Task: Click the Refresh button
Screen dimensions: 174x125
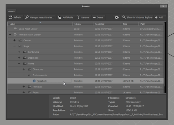Action: (15, 17)
